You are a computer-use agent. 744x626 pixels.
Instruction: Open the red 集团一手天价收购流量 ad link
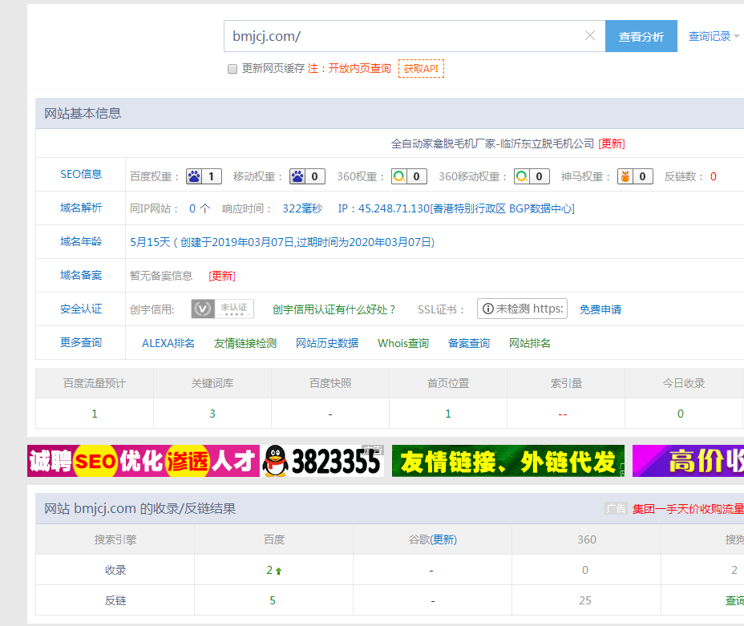(x=688, y=509)
